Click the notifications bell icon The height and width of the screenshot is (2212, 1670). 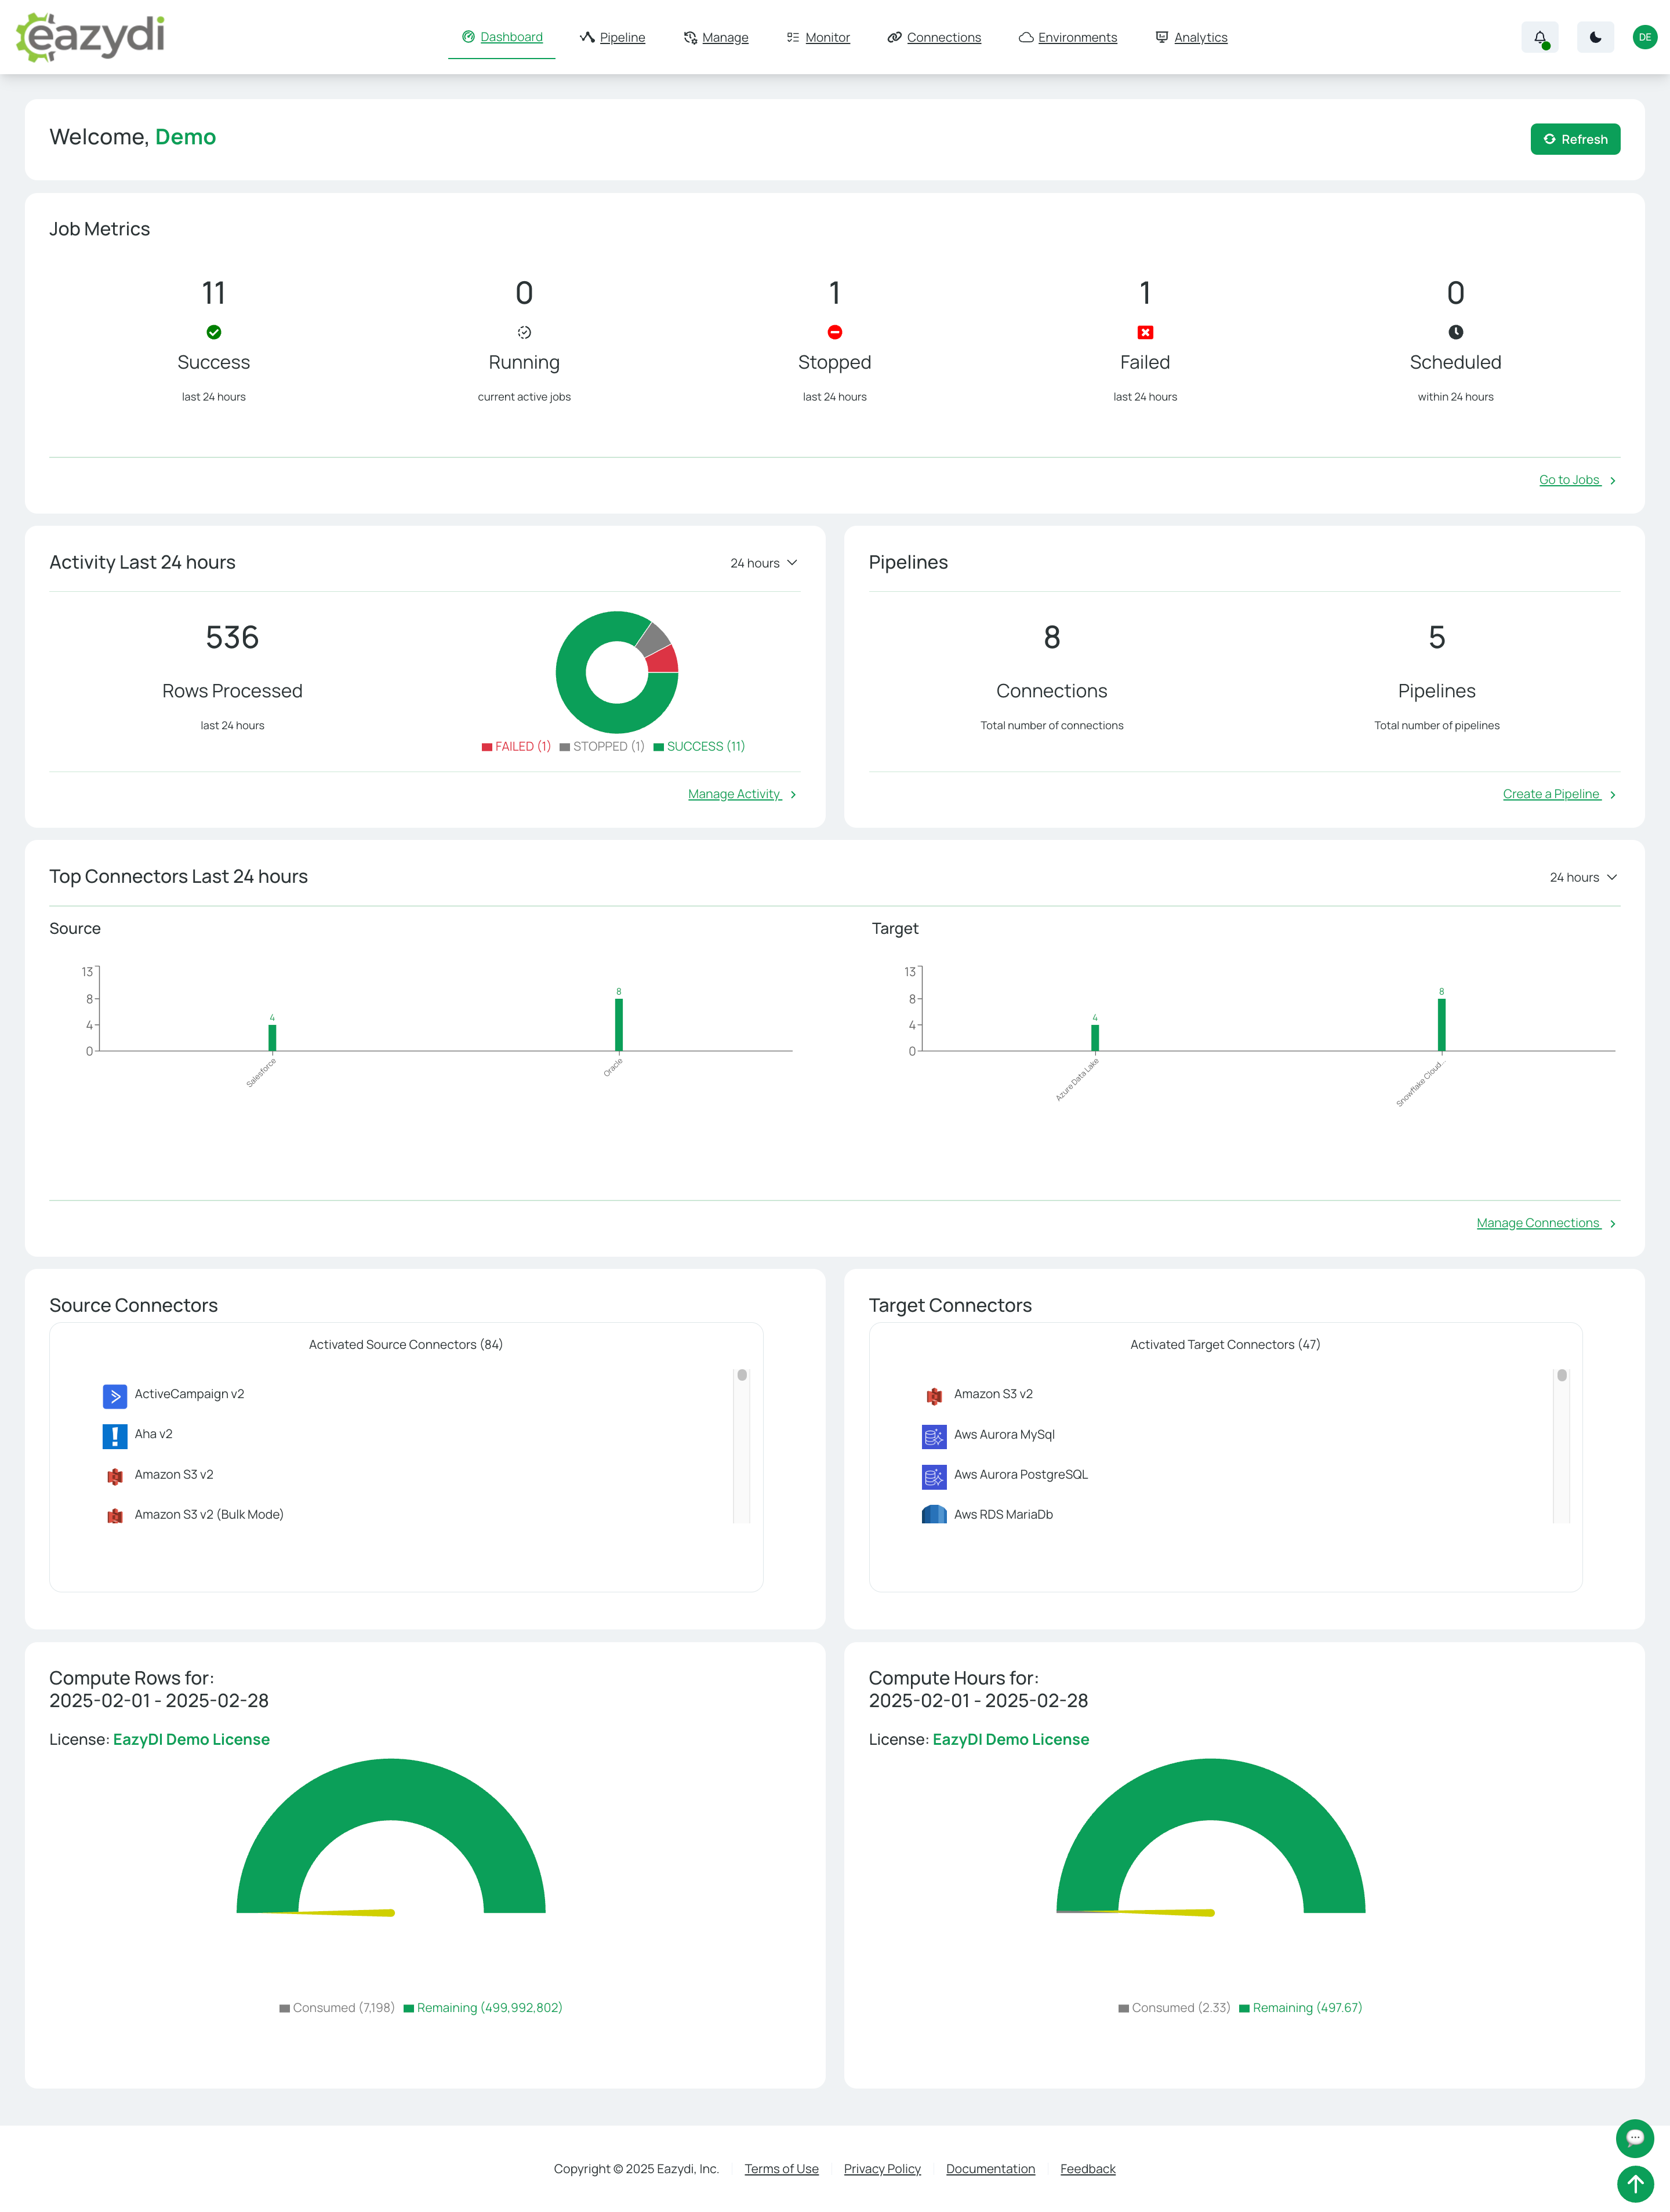pos(1539,38)
